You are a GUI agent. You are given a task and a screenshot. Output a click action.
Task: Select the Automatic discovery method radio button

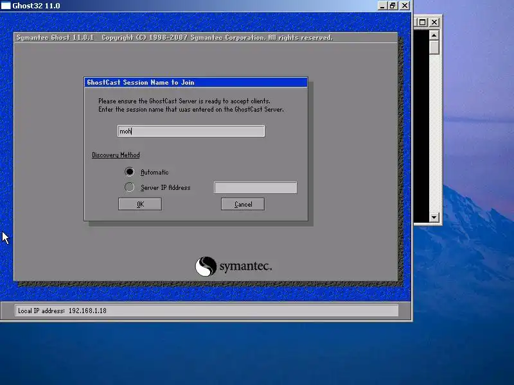(129, 171)
